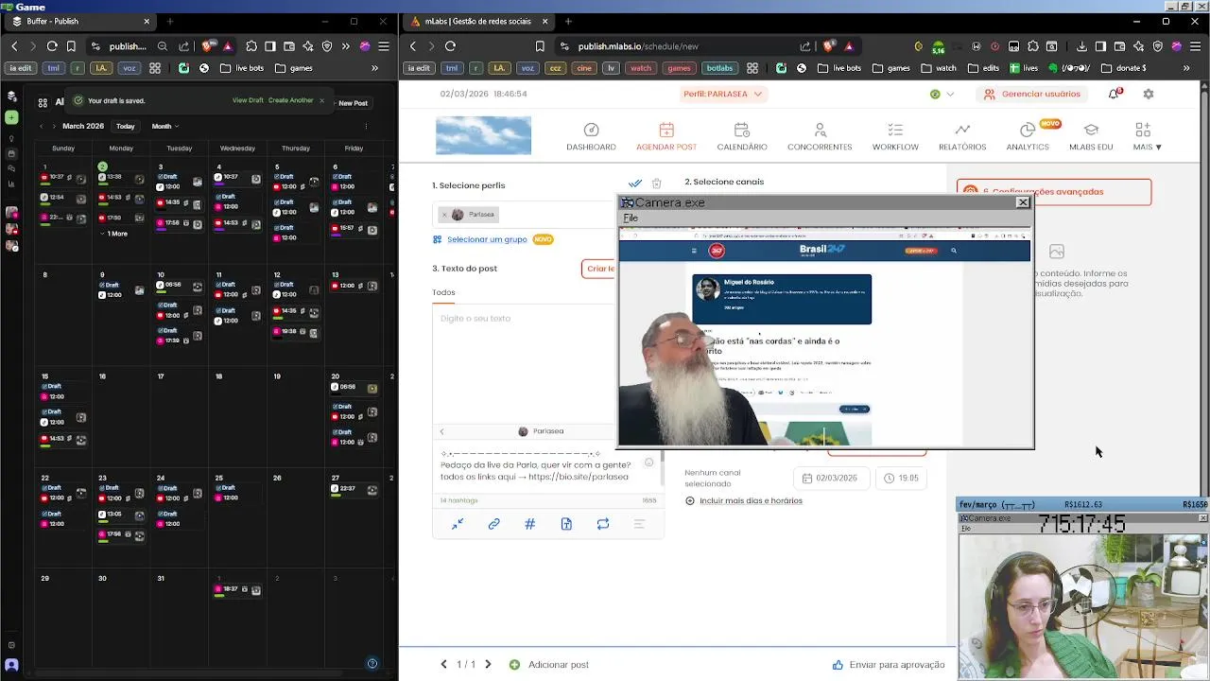Screen dimensions: 1210x681
Task: Dismiss the draft saved notification in Buffer
Action: click(x=321, y=100)
